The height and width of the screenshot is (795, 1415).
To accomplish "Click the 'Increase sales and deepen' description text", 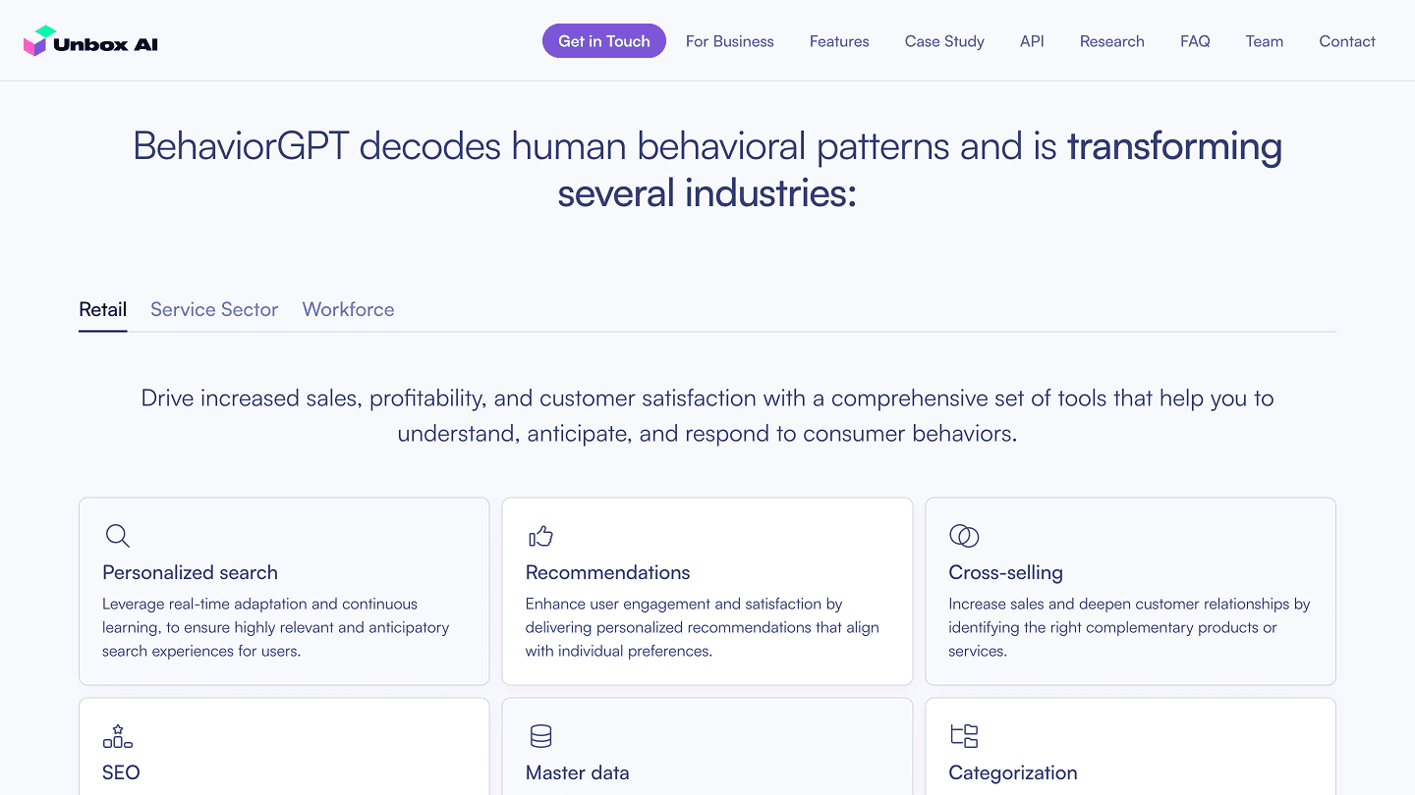I will pos(1130,627).
